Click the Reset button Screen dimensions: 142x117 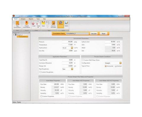coord(104,34)
